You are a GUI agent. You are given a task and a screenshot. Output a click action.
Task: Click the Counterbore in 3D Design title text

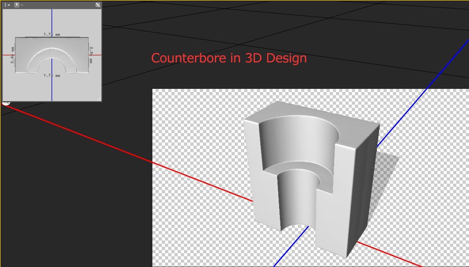point(229,58)
